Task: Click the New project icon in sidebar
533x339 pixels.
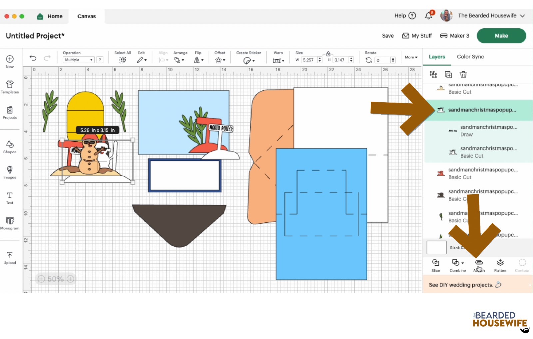Action: click(10, 62)
